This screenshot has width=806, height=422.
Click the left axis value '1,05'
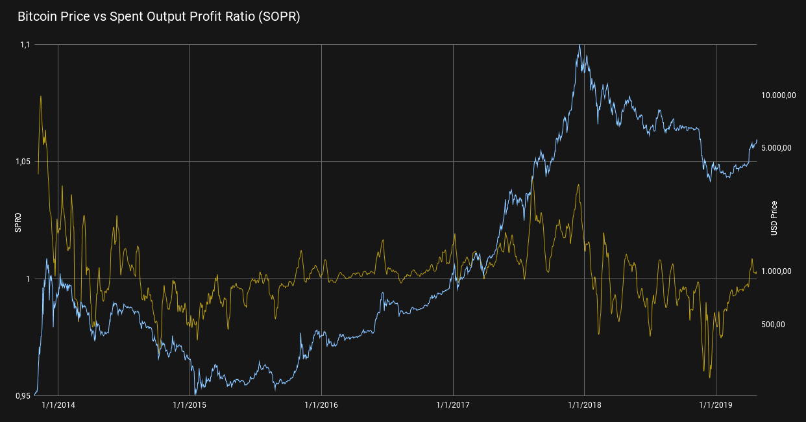click(x=23, y=162)
